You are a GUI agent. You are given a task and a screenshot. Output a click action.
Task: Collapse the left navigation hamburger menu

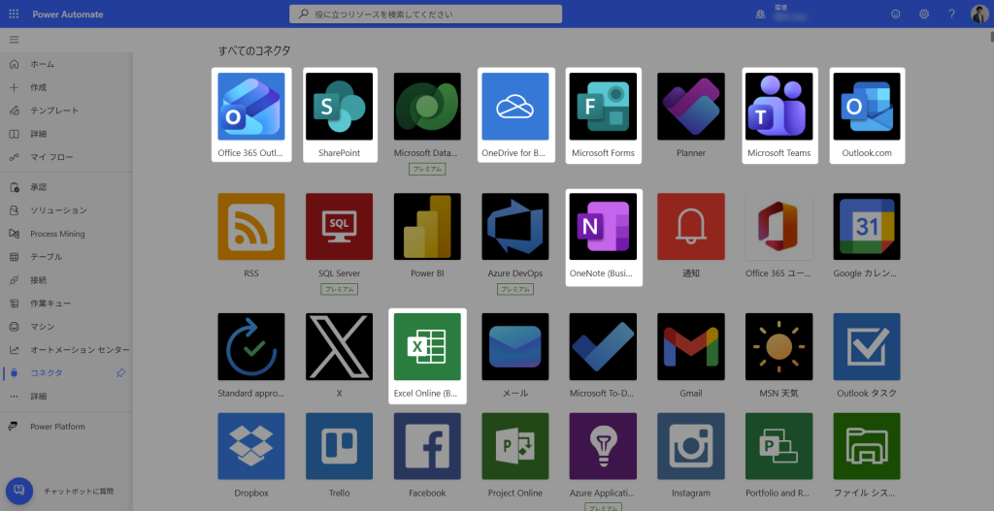coord(14,39)
